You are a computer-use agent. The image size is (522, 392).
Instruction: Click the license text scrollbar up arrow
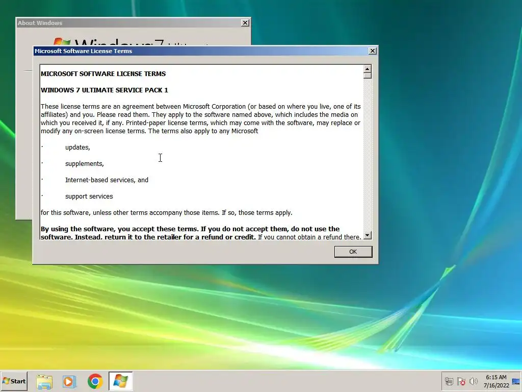click(368, 69)
